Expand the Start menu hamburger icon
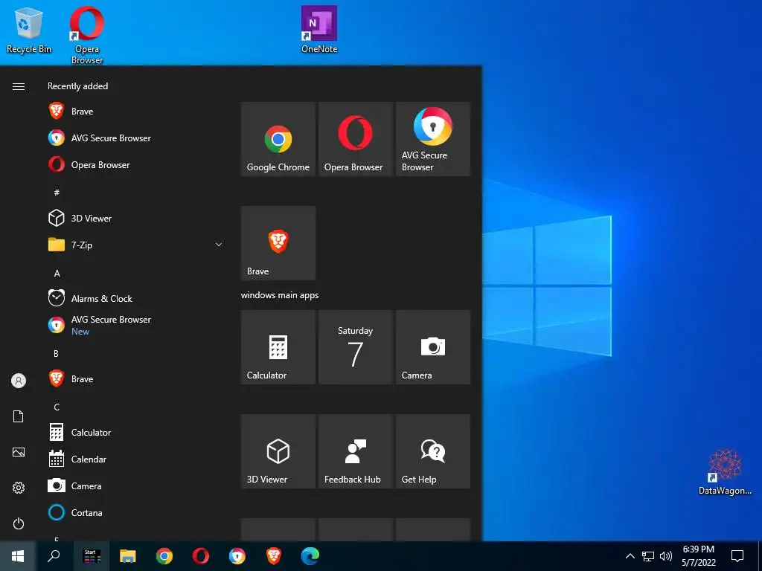This screenshot has width=762, height=571. point(19,86)
